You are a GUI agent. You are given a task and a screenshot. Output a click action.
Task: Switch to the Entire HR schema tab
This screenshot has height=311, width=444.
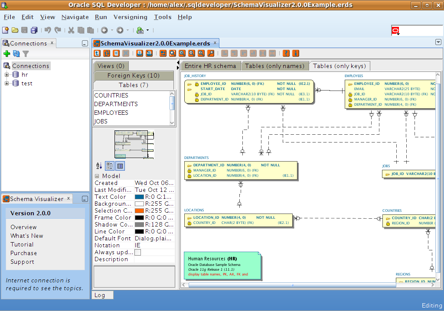[x=211, y=66]
